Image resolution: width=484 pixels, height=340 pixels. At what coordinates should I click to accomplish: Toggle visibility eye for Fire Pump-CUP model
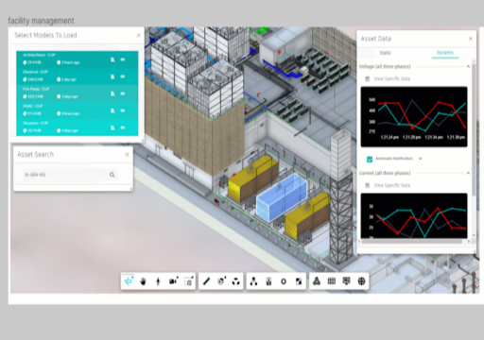point(123,93)
